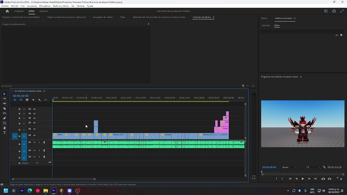Expand the Effect Controls timeline arrow
This screenshot has width=347, height=195.
click(x=148, y=24)
